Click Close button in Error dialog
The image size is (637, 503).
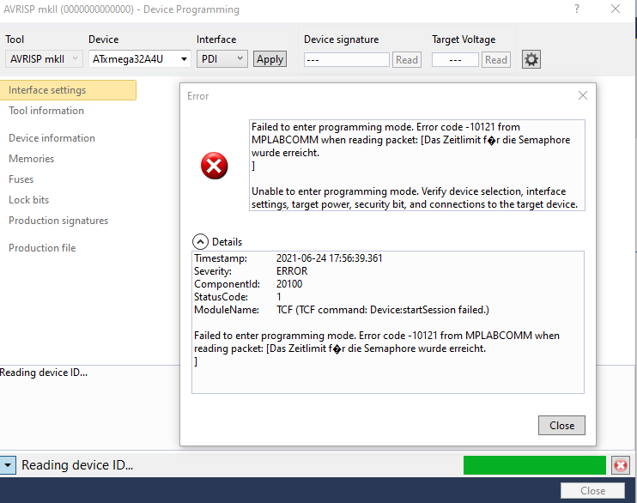coord(561,426)
